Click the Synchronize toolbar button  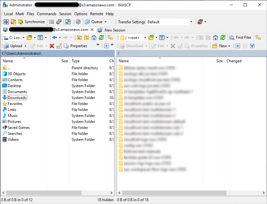tap(32, 22)
